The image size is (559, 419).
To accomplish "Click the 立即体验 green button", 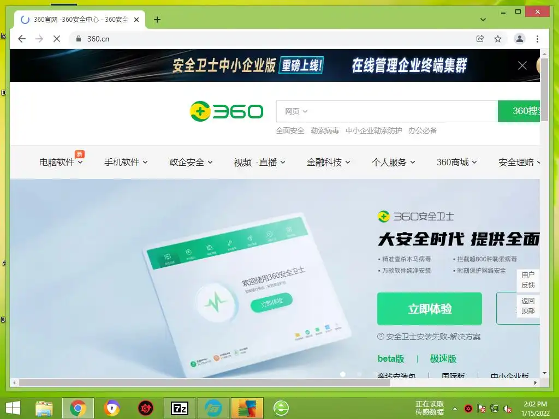I will tap(430, 309).
